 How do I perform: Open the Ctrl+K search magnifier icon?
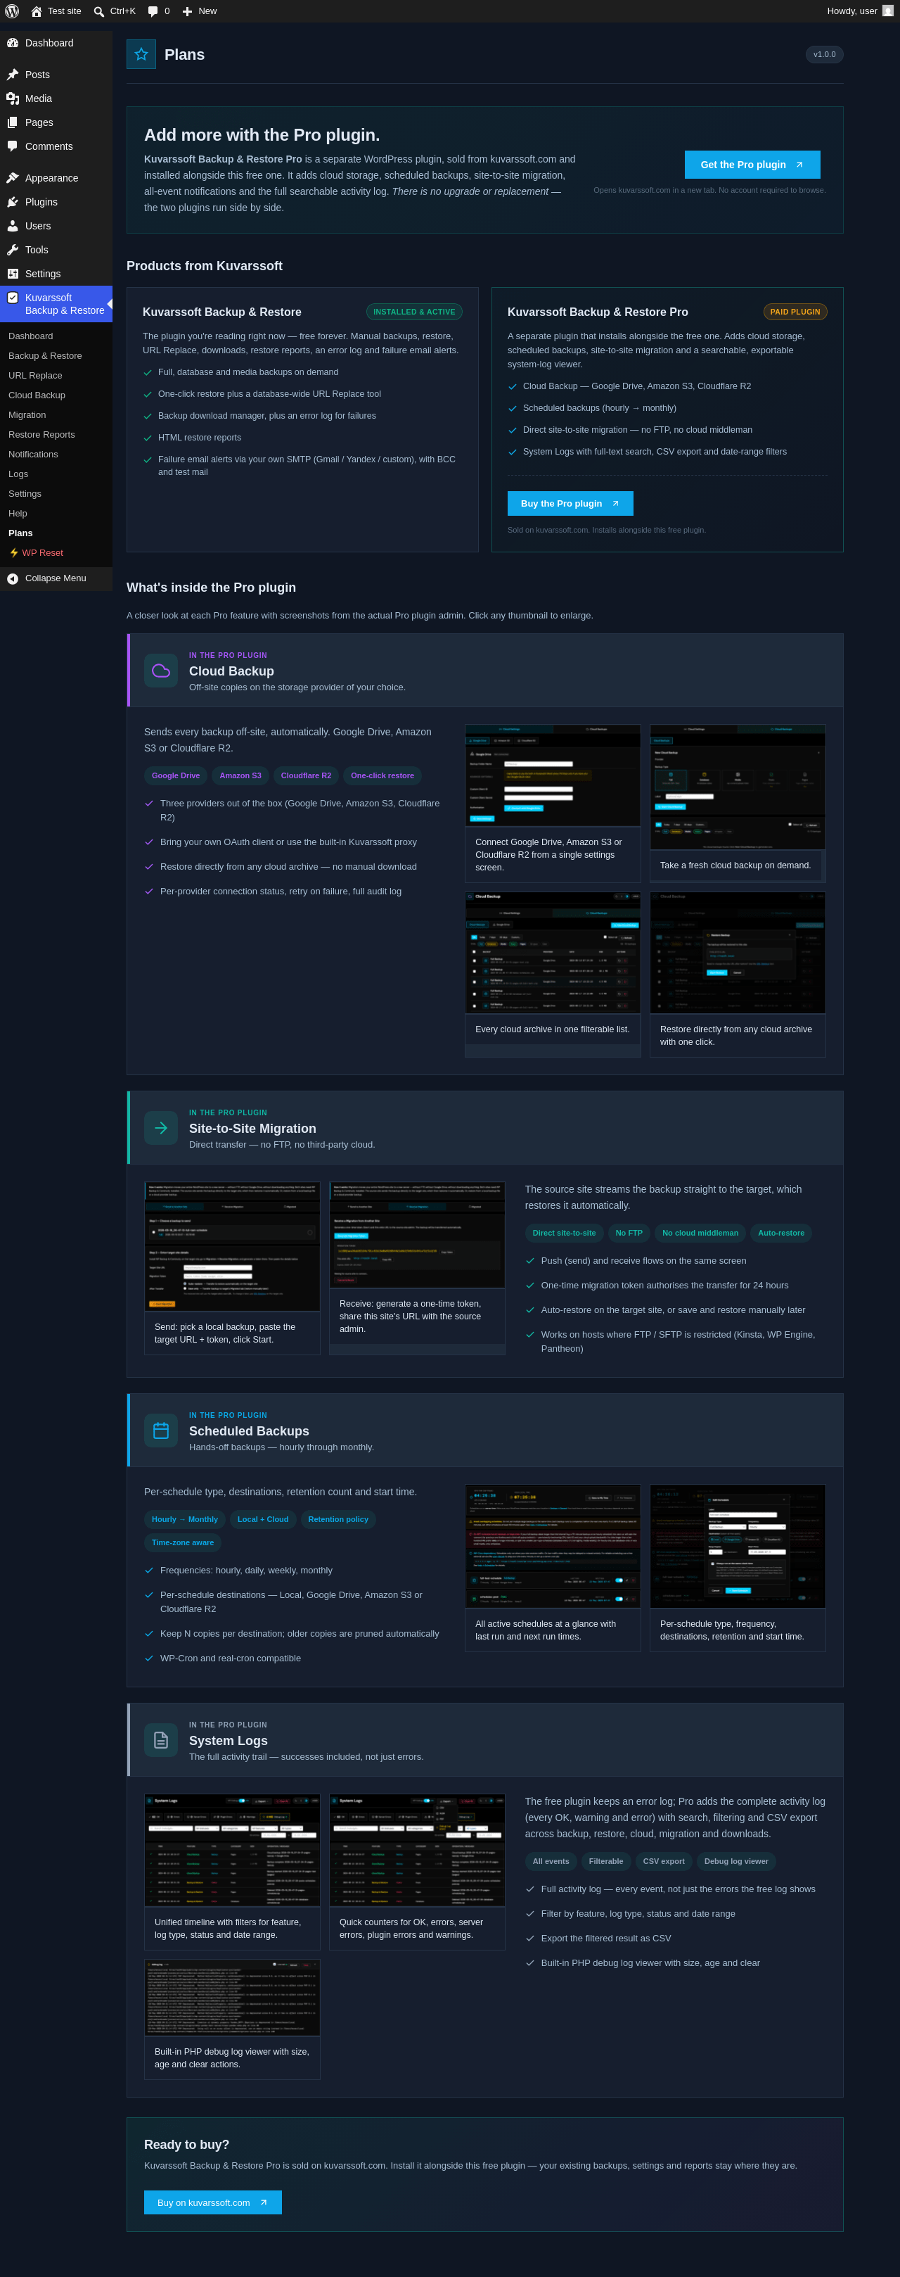[99, 11]
